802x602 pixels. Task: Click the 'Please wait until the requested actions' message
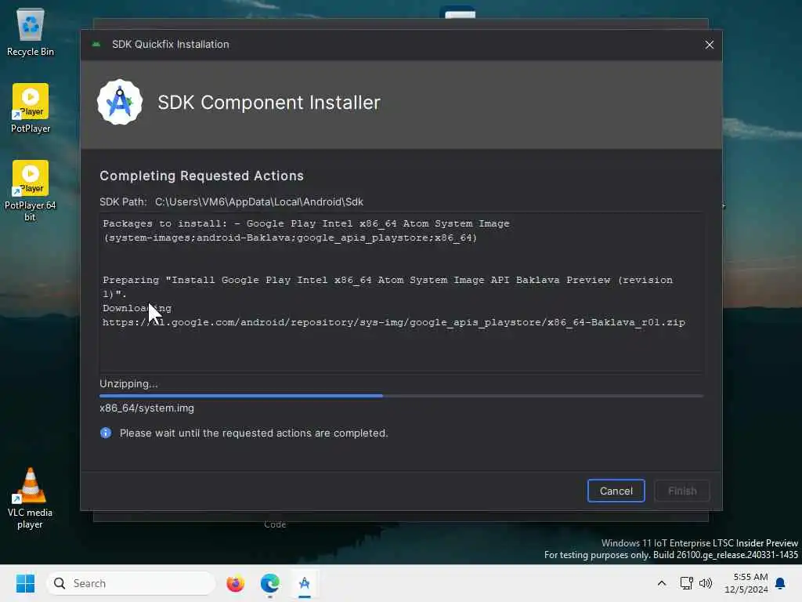pos(254,433)
